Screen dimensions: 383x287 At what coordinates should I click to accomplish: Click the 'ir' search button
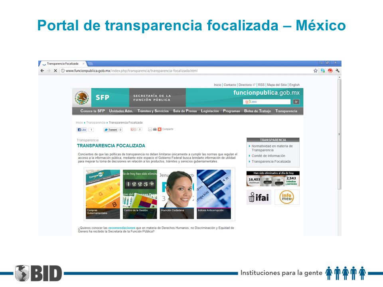point(296,102)
